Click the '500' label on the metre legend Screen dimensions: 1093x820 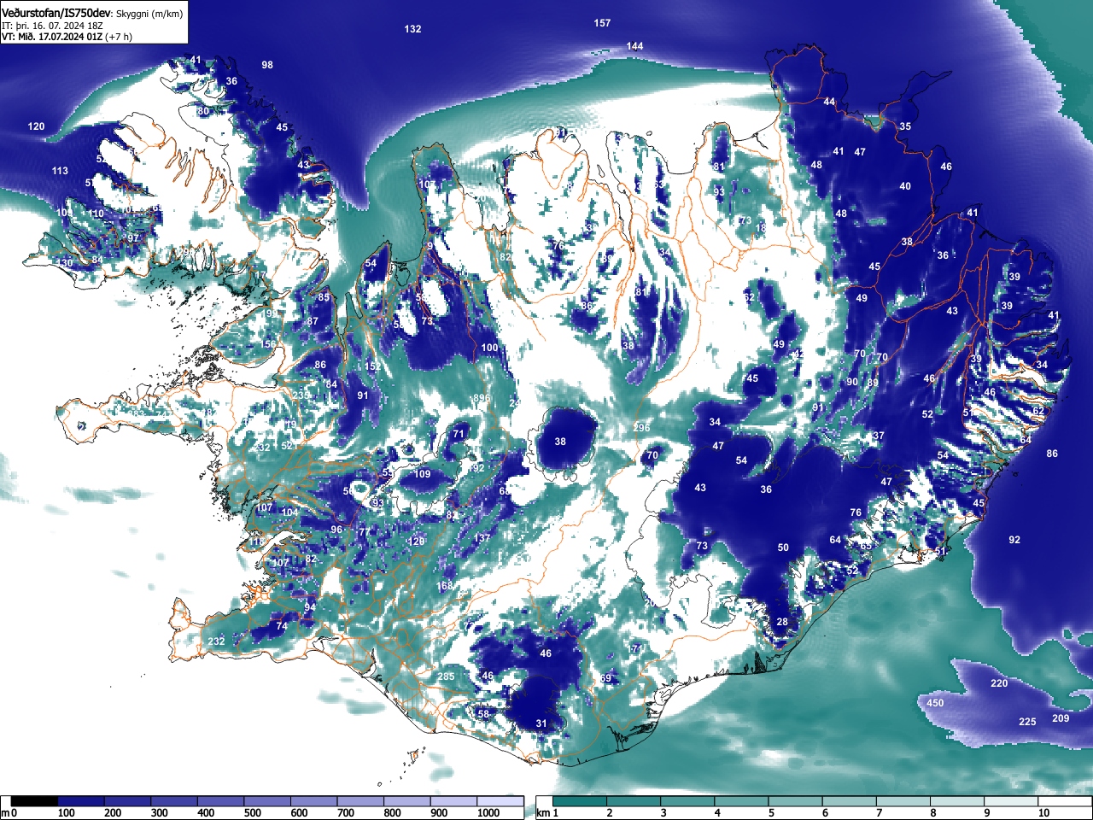pos(252,813)
